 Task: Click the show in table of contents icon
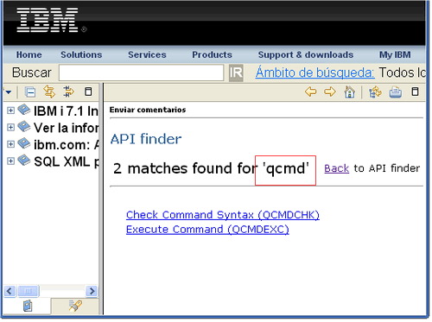68,92
